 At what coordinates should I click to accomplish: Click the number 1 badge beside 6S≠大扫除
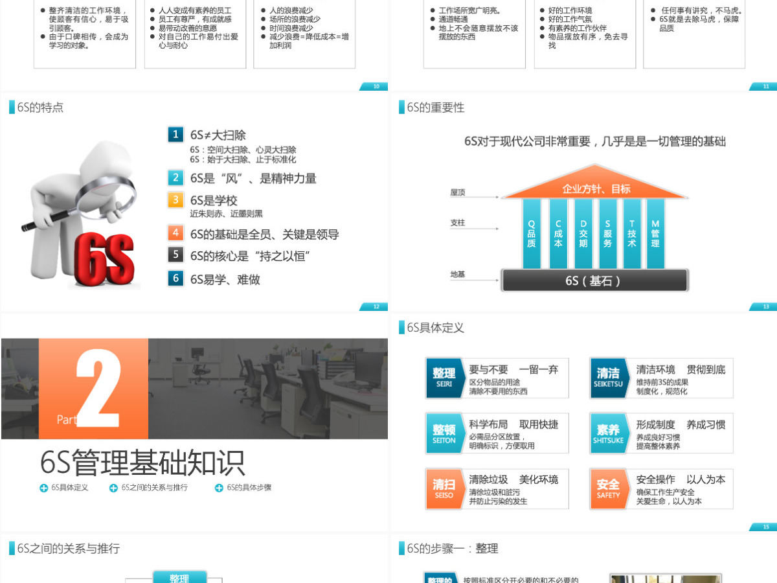[175, 135]
